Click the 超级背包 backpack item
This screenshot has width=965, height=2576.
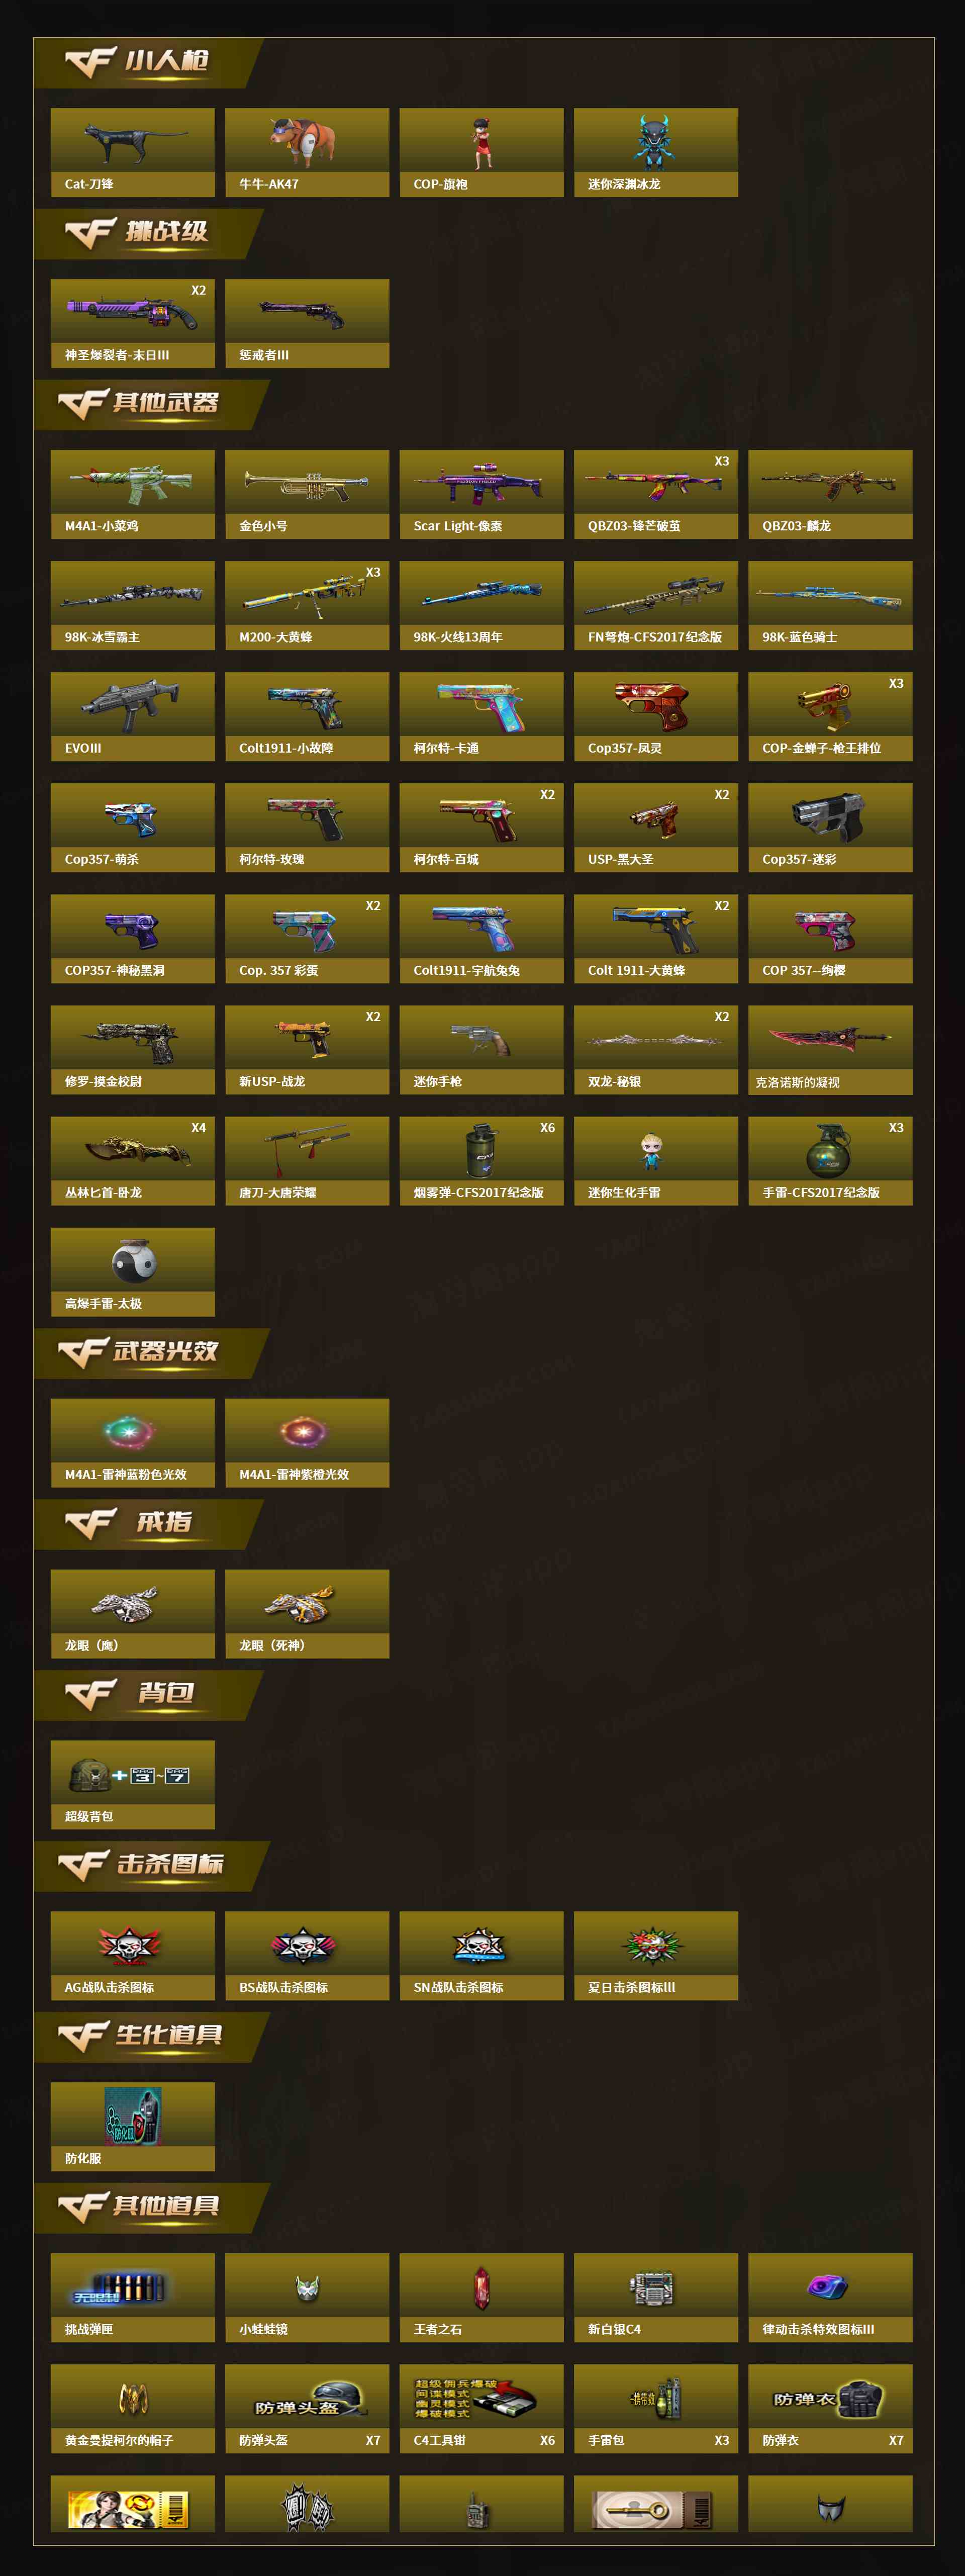click(133, 1785)
